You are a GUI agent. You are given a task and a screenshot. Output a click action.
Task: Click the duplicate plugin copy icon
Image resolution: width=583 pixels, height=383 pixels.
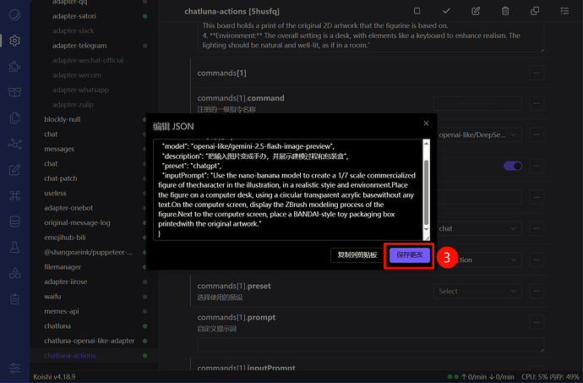click(535, 11)
